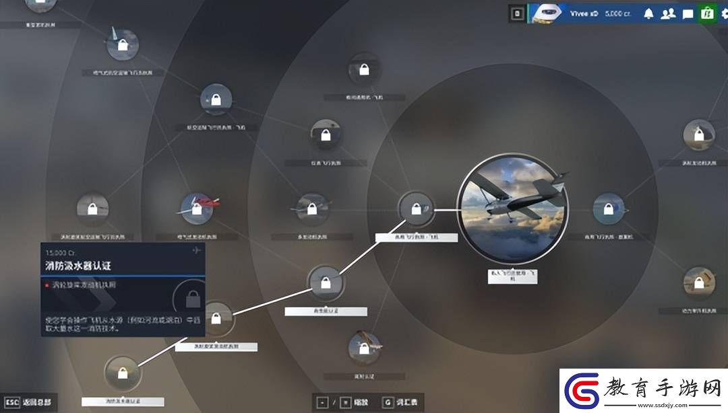The width and height of the screenshot is (728, 413).
Task: Select the highlighted locked 高性能认证 node
Action: click(x=326, y=283)
